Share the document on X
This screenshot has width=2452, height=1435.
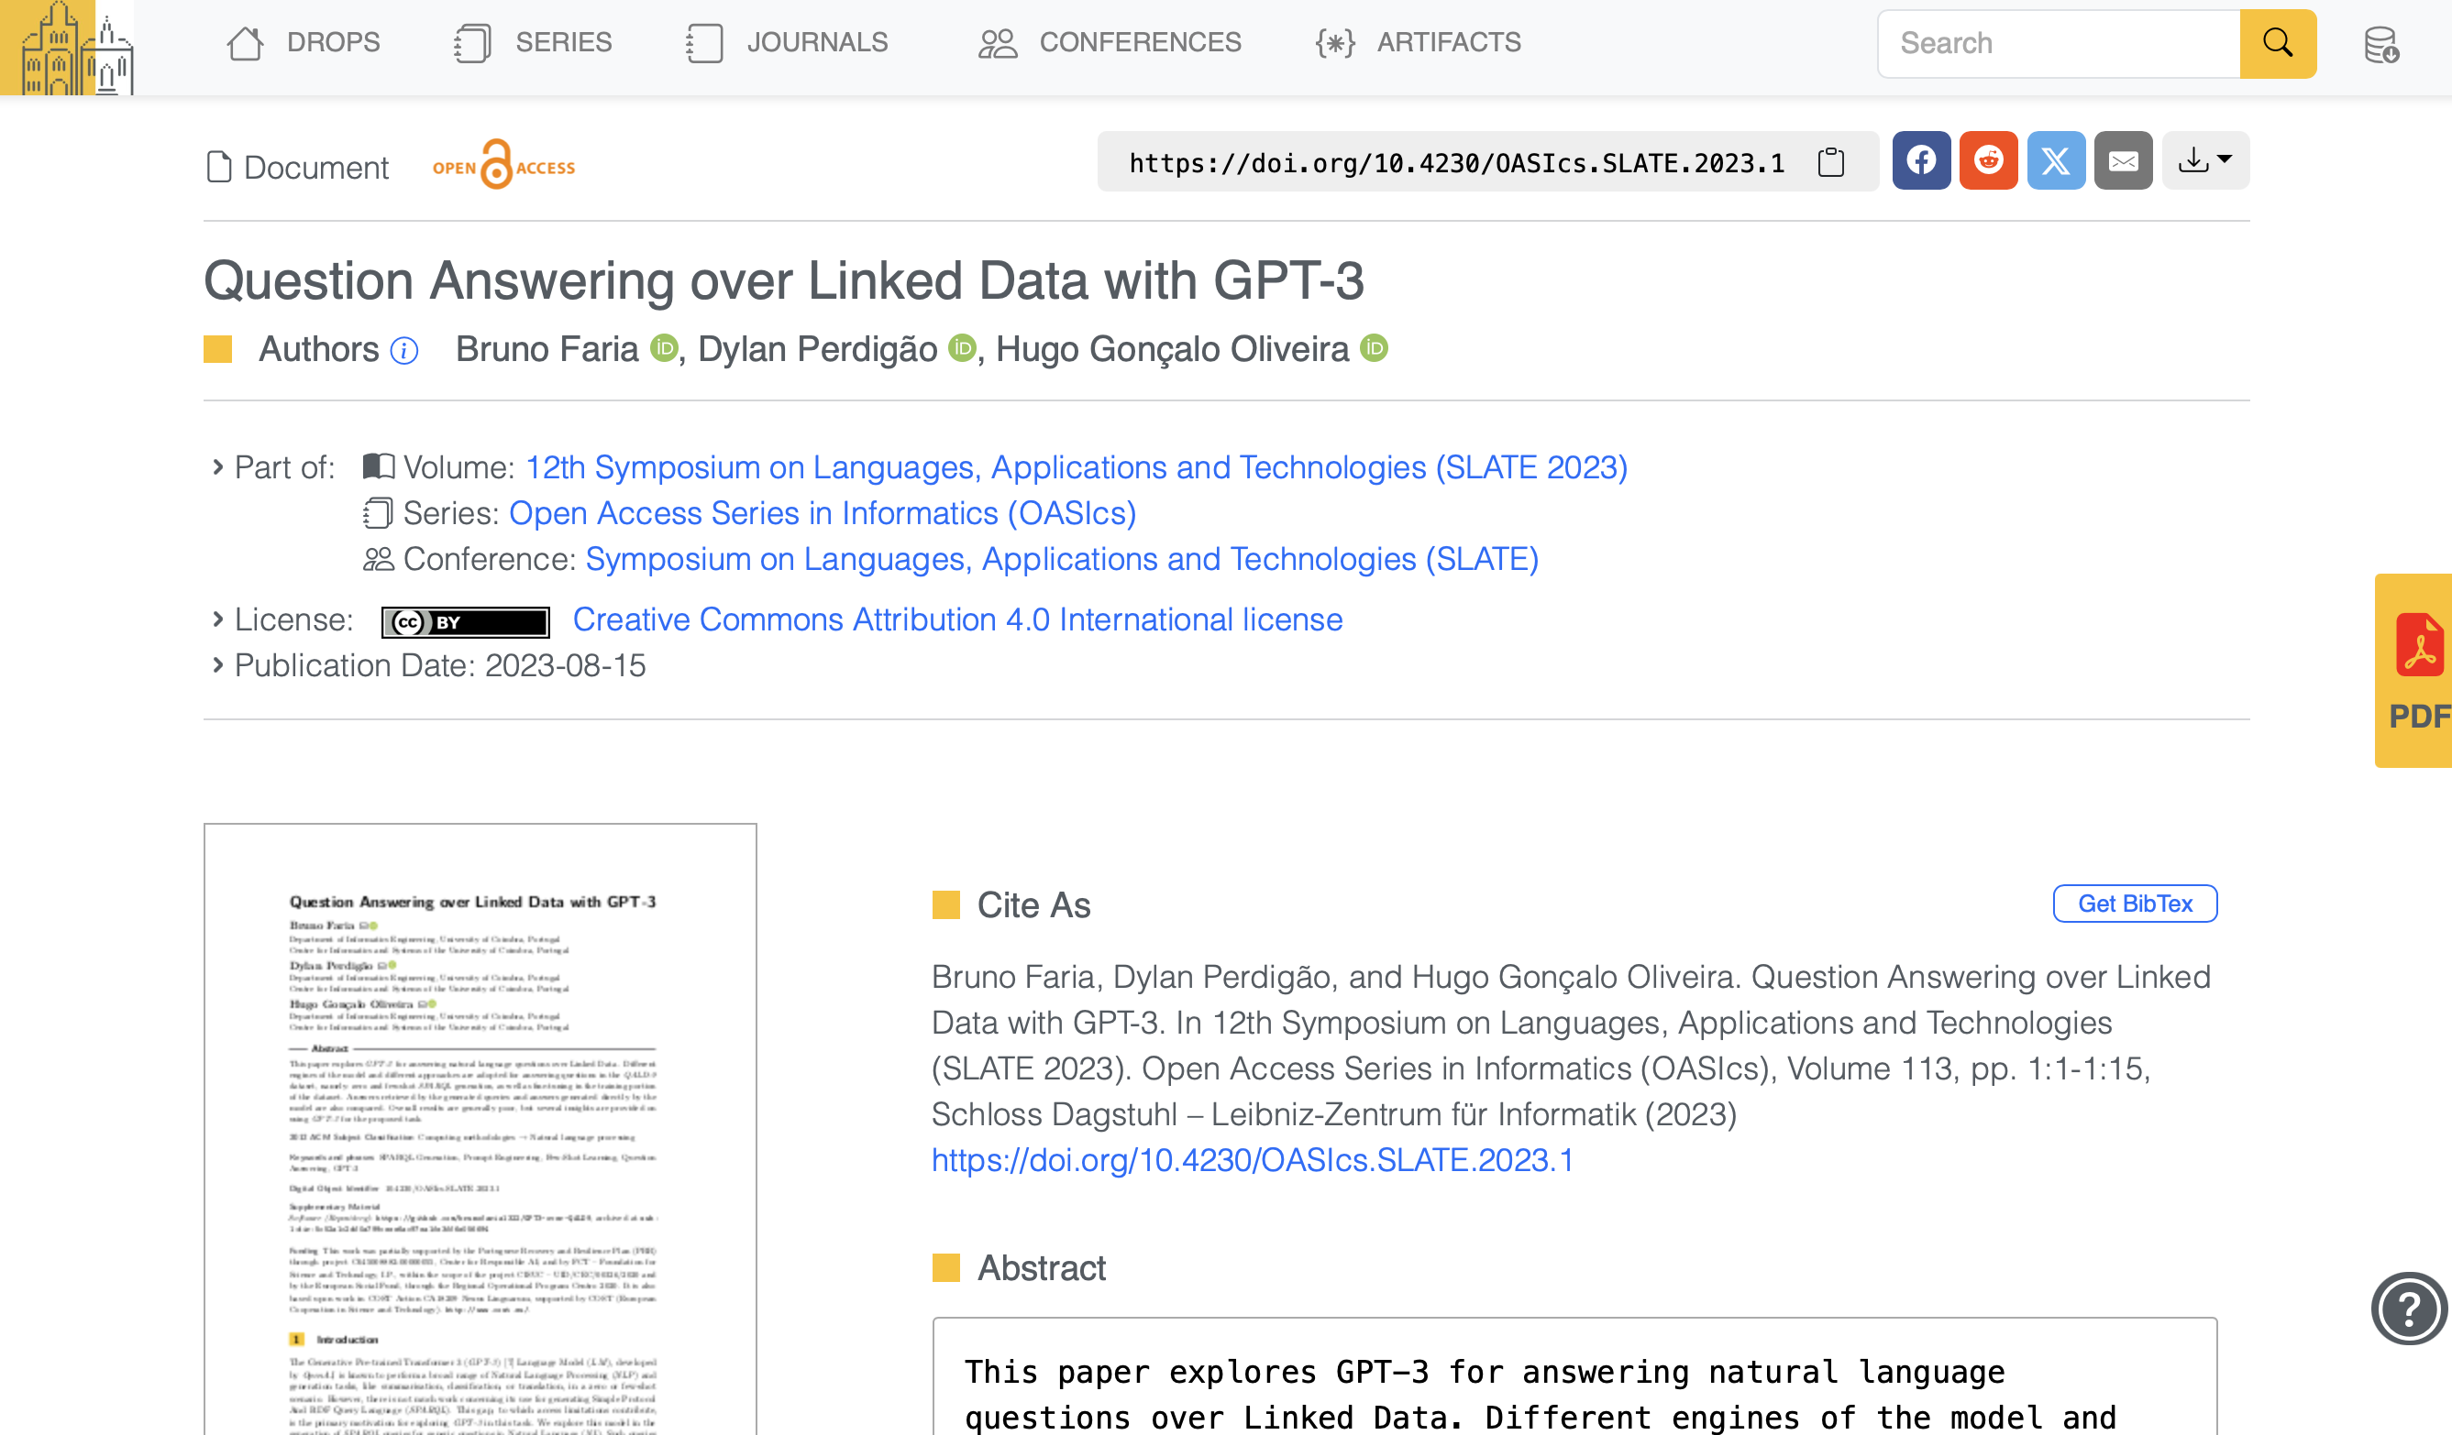(2055, 160)
